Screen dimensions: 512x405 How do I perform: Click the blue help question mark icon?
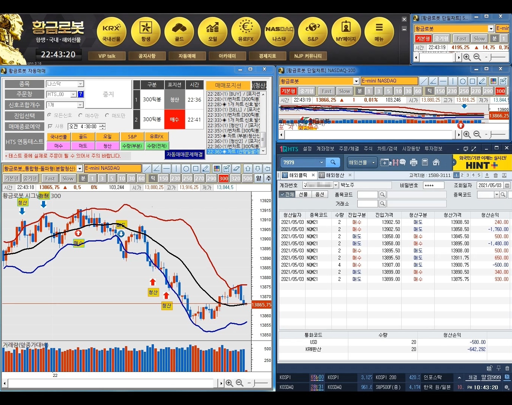(x=81, y=94)
